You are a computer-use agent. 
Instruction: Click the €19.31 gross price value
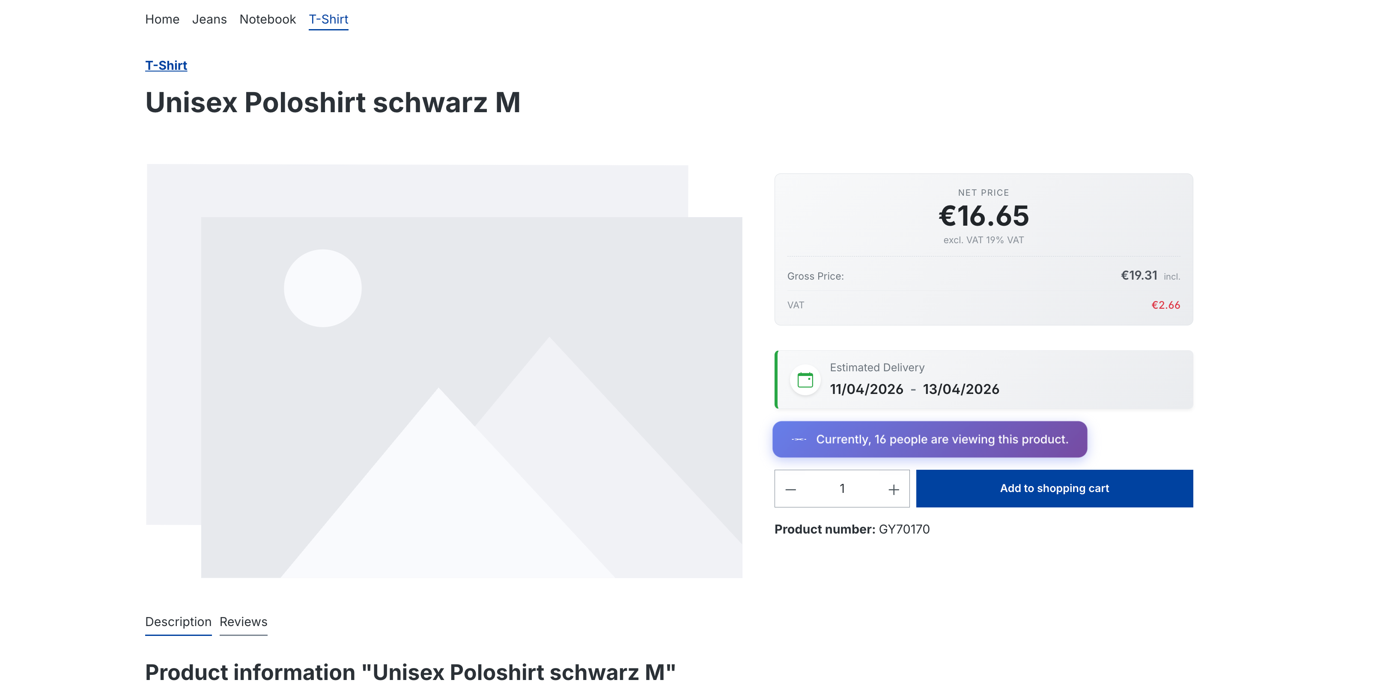(1139, 275)
